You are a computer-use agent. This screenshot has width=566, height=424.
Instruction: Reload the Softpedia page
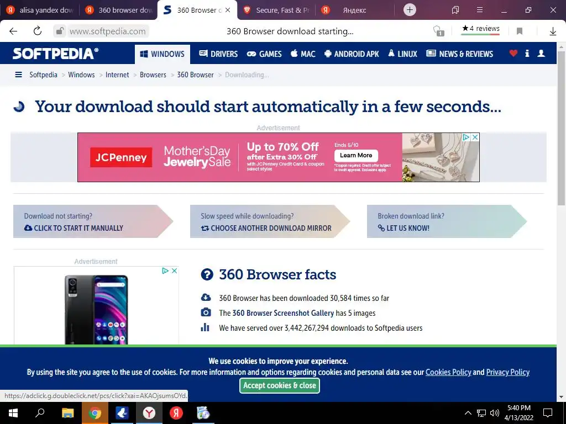pos(38,31)
